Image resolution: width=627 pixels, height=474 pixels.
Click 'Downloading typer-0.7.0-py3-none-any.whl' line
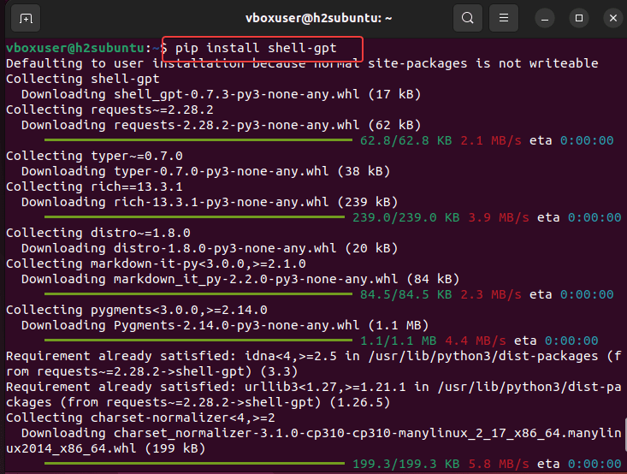point(205,171)
